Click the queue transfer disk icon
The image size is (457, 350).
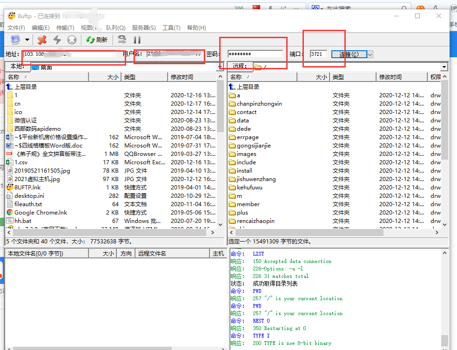122,40
